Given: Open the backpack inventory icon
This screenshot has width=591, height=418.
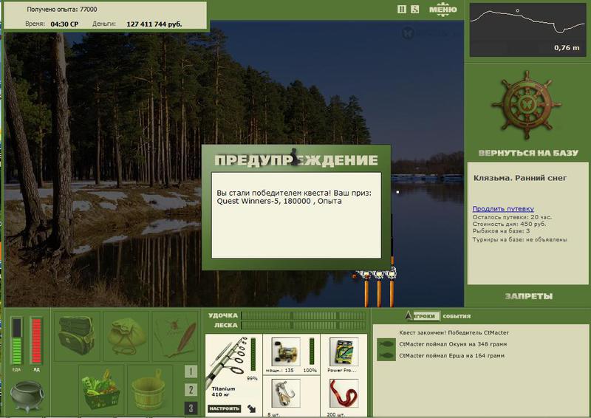Looking at the screenshot, I should 77,335.
